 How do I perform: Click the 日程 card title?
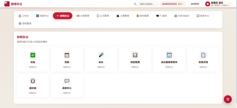[x=67, y=62]
